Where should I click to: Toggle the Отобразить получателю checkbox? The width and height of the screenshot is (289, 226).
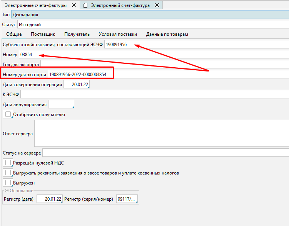[8, 114]
